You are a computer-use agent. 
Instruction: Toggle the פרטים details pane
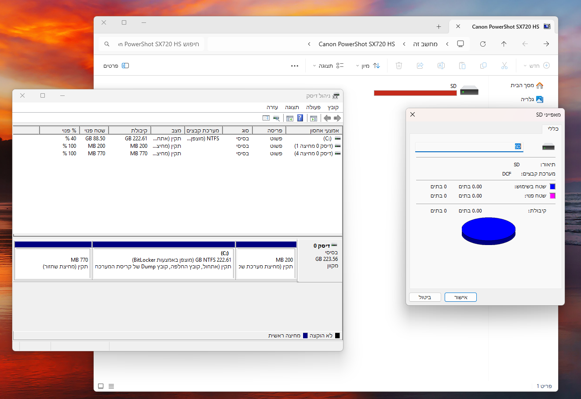tap(116, 66)
